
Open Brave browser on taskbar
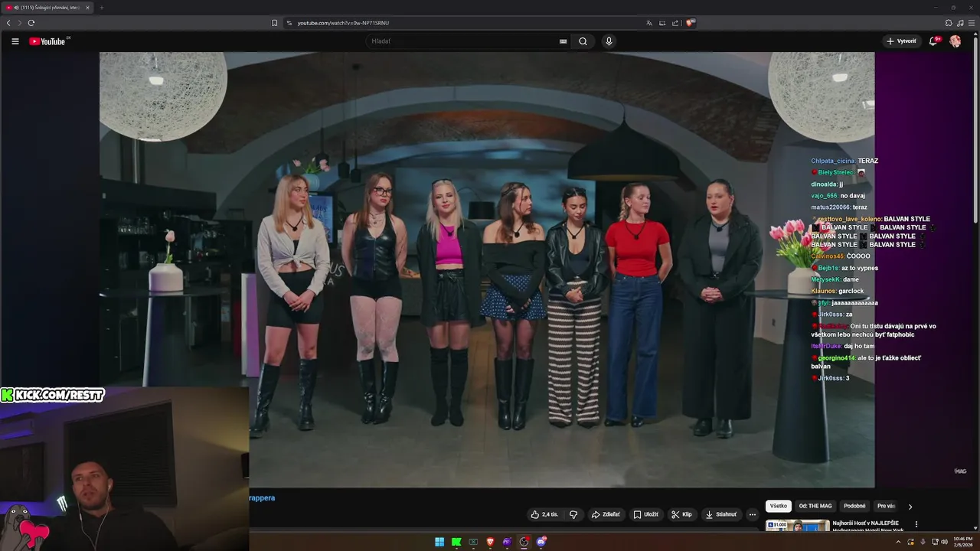(490, 542)
